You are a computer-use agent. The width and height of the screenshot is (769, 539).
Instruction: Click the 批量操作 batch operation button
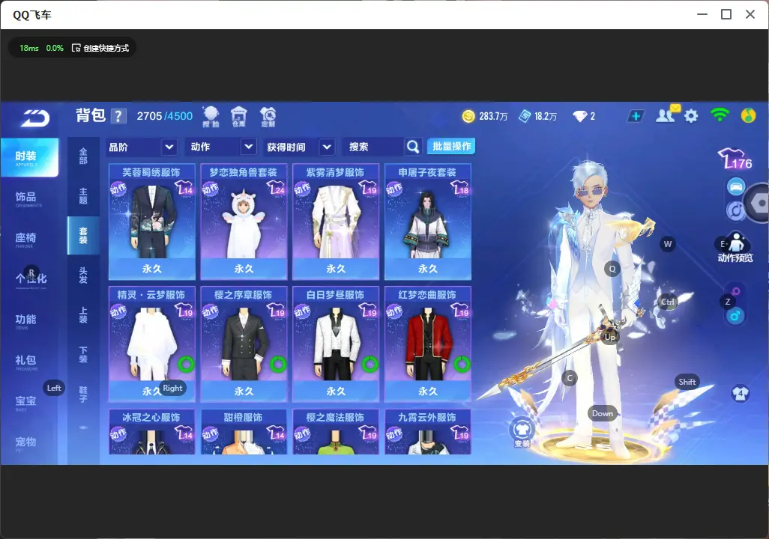click(x=451, y=147)
